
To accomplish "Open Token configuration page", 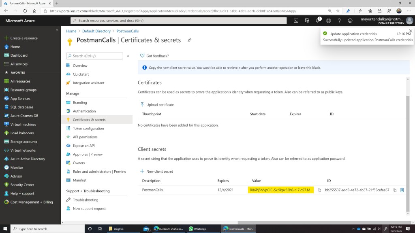I will [x=88, y=128].
